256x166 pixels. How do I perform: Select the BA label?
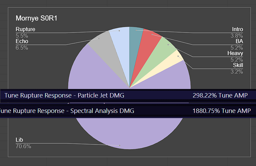239,41
